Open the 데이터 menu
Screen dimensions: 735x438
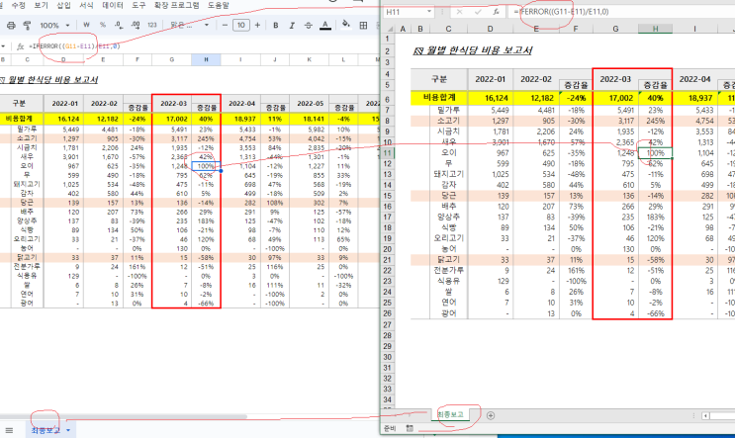113,5
